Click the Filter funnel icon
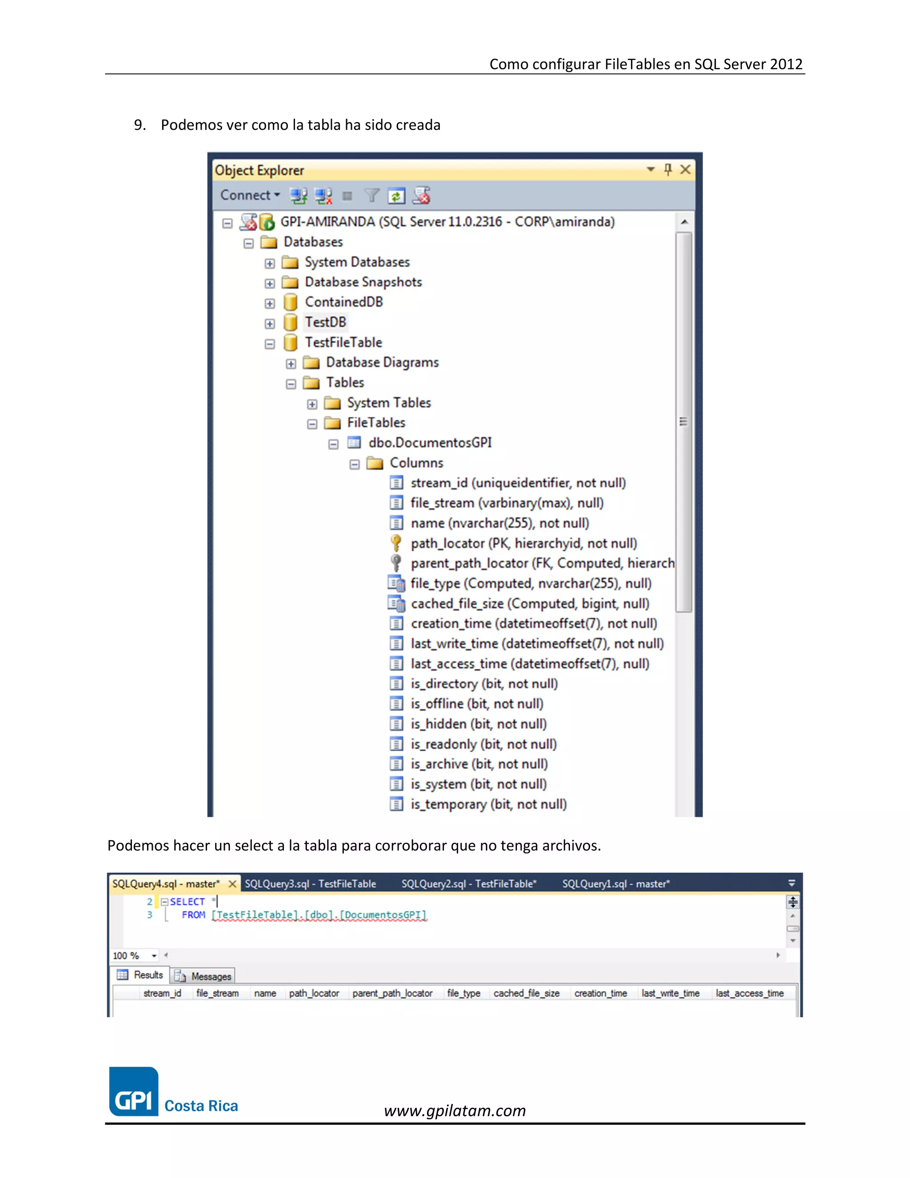The width and height of the screenshot is (910, 1178). point(371,195)
